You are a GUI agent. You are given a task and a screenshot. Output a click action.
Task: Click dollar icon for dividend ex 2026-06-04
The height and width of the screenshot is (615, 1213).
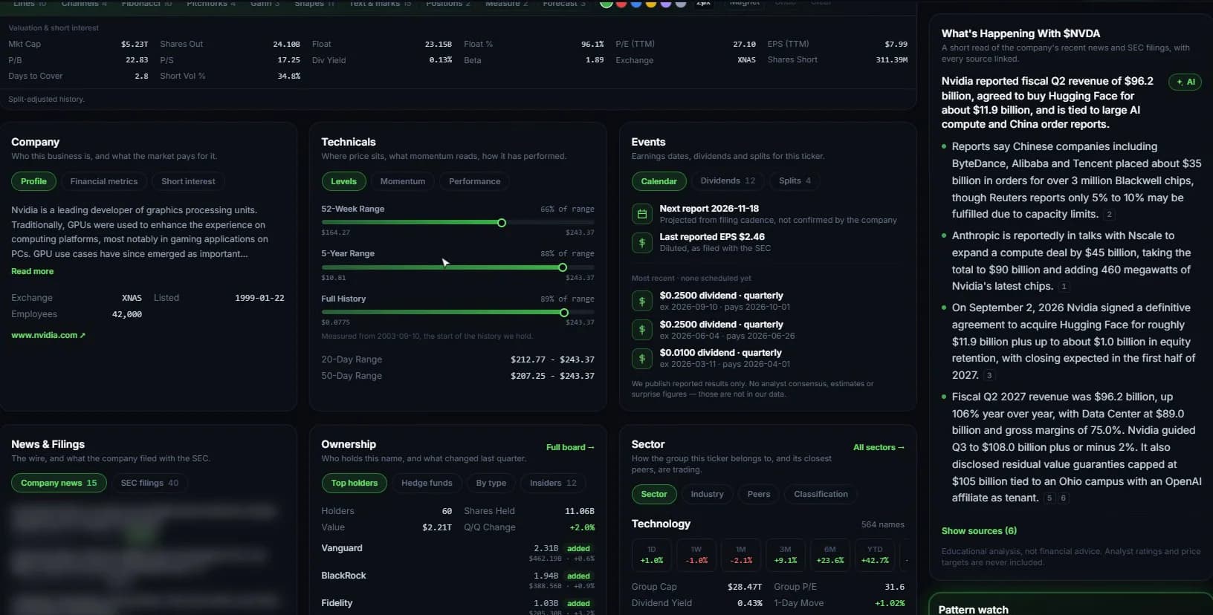click(641, 330)
